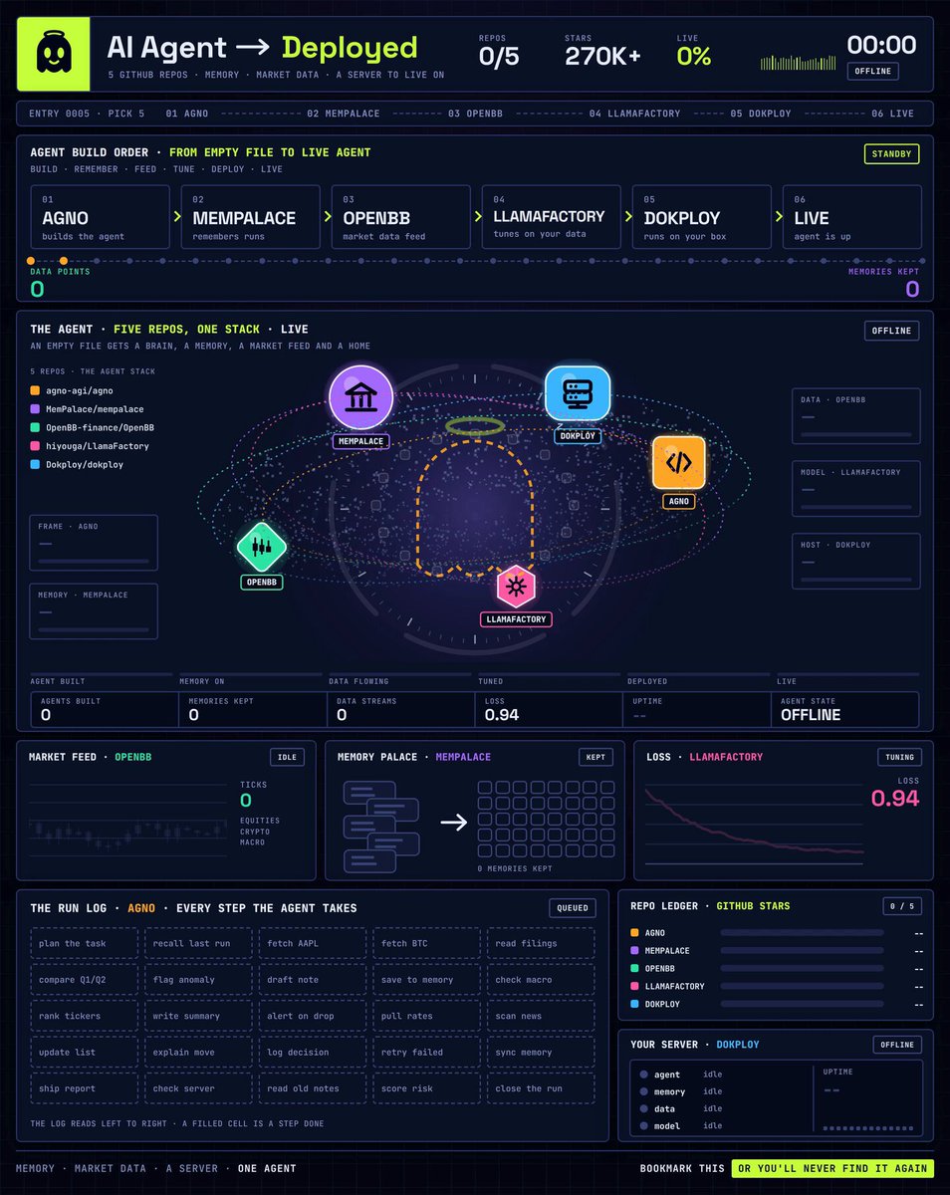Click the QUEUED badge in Run Log

pyautogui.click(x=573, y=908)
